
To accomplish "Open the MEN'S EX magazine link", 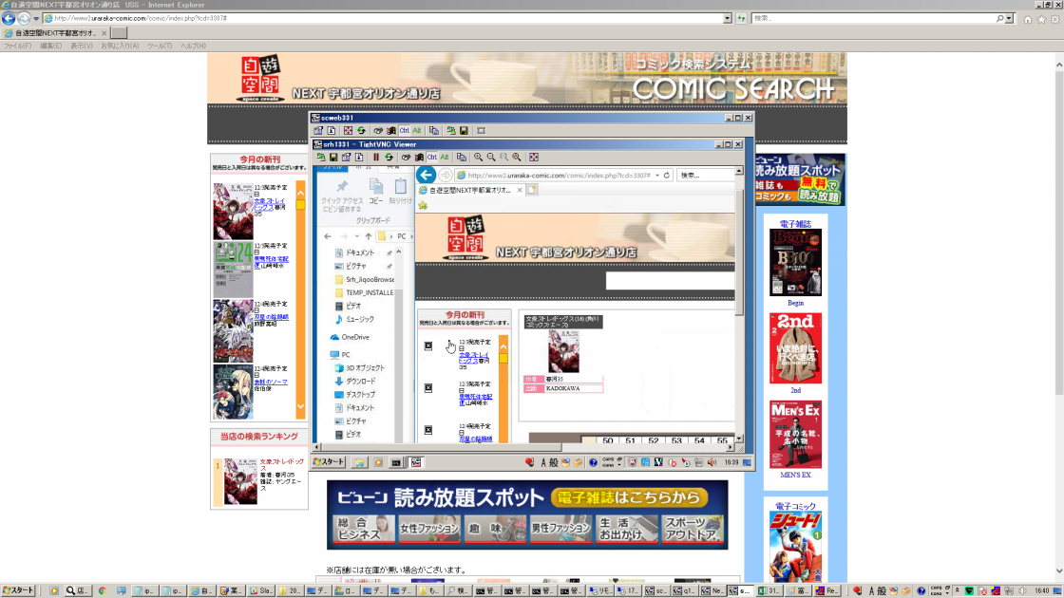I will pos(795,475).
